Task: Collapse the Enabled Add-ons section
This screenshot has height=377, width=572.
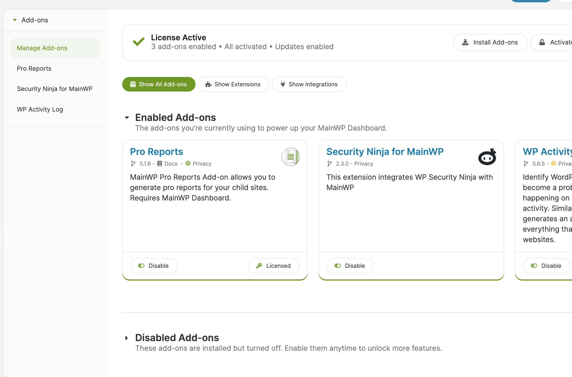Action: point(127,118)
